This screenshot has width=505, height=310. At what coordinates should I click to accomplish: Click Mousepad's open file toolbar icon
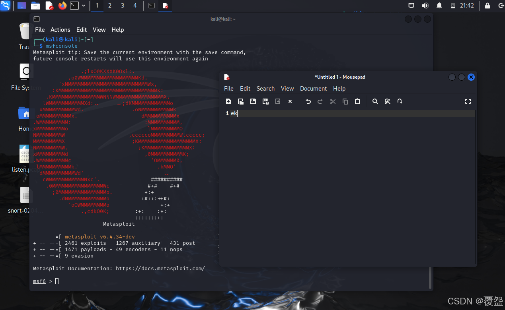(x=241, y=101)
